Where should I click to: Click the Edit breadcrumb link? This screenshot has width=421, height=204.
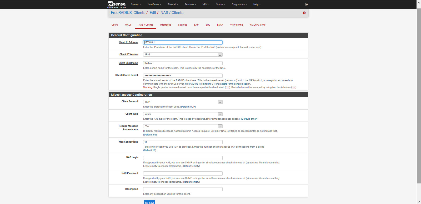[153, 13]
